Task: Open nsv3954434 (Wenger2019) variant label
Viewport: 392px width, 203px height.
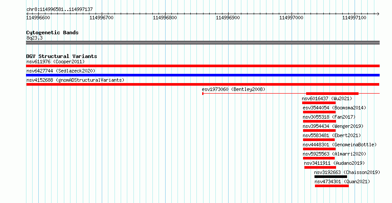Action: [333, 126]
